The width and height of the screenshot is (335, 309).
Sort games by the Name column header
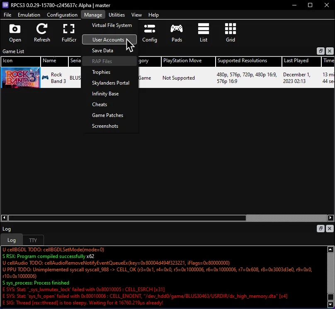point(54,61)
